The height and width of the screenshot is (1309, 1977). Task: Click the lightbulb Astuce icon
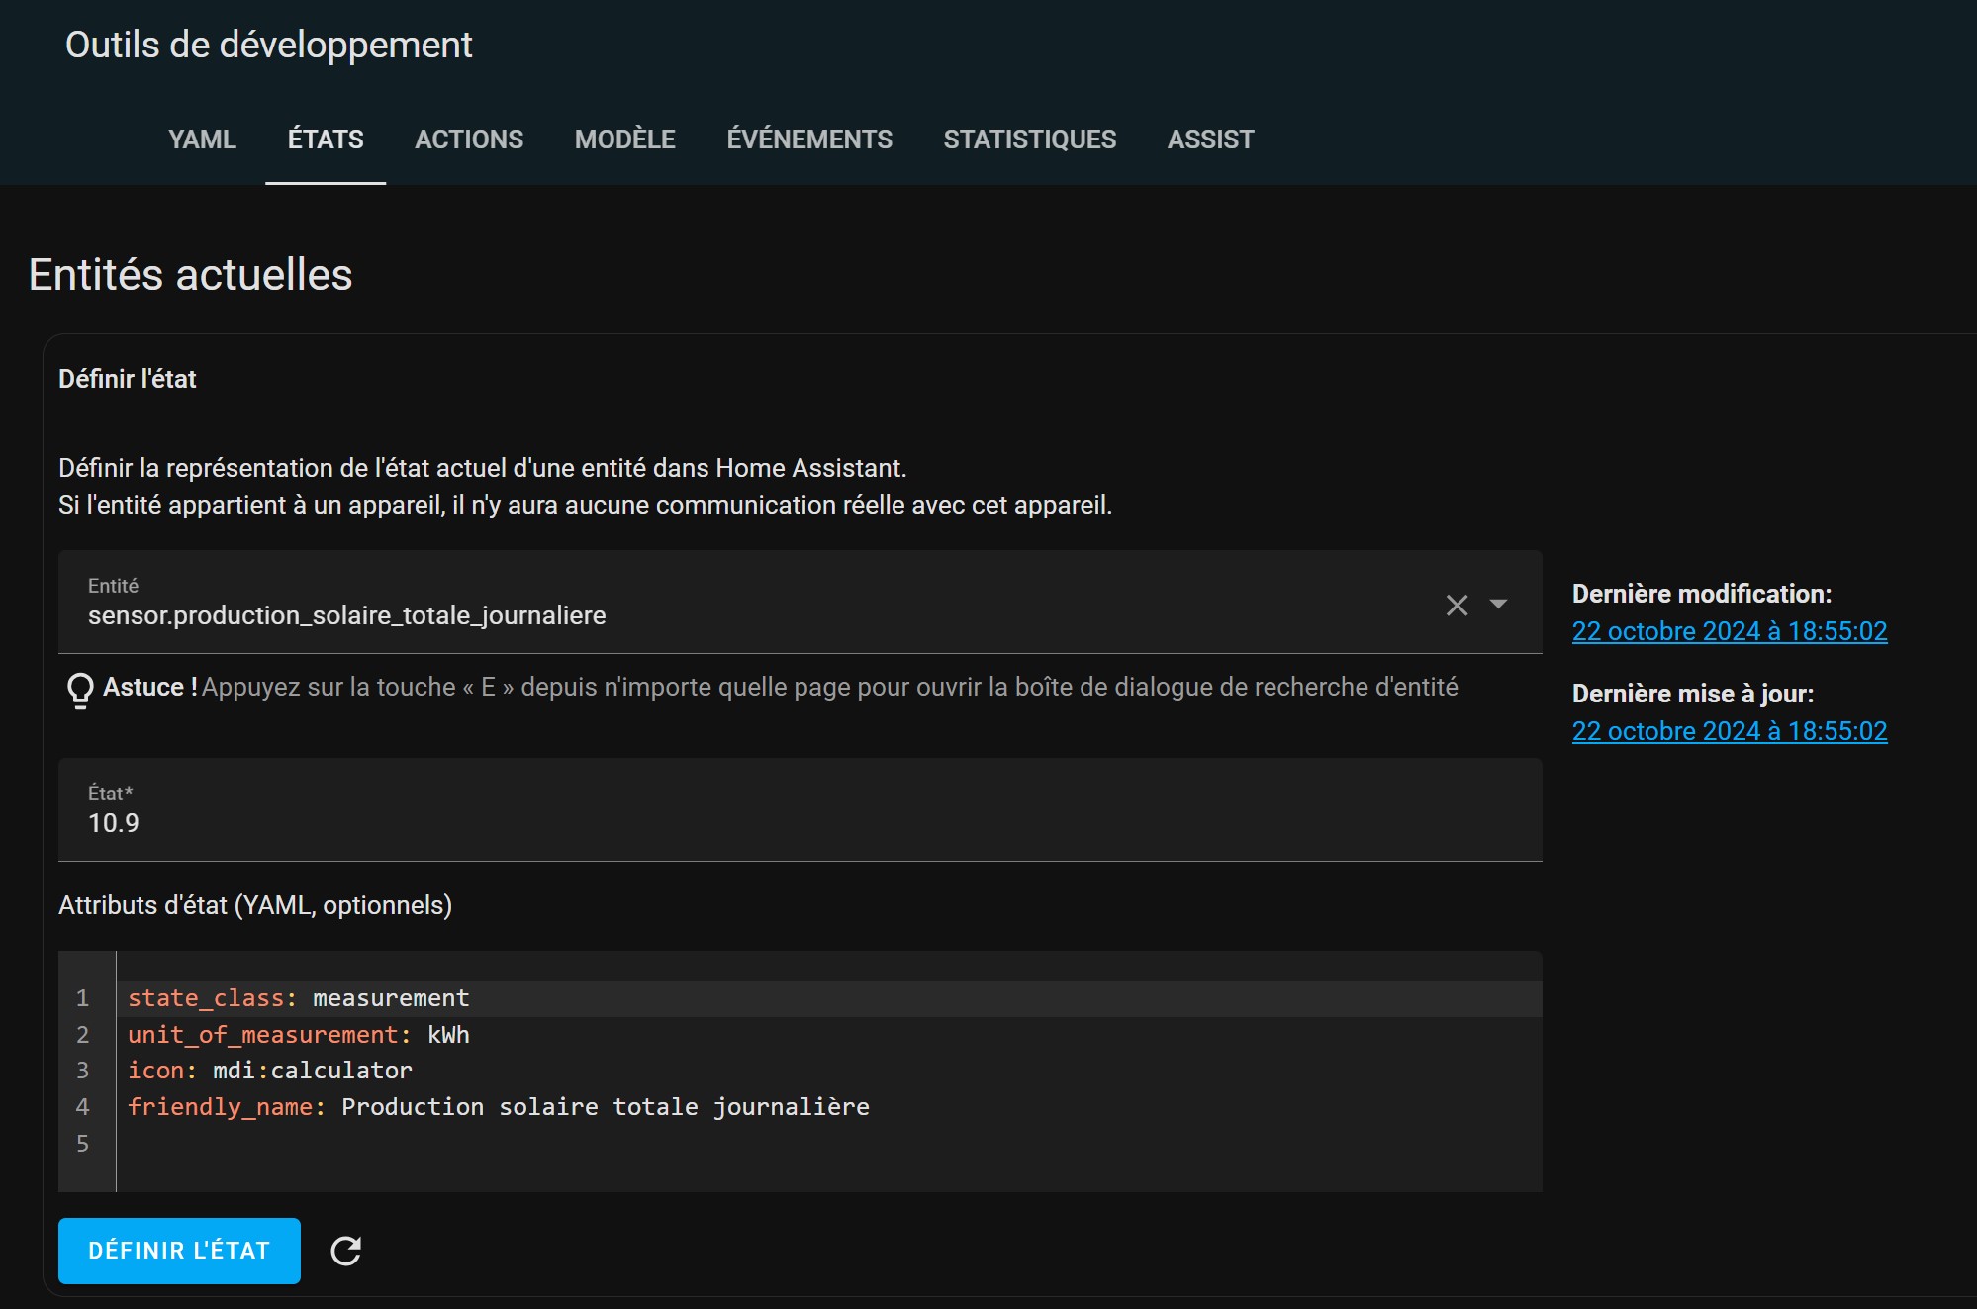click(x=80, y=690)
